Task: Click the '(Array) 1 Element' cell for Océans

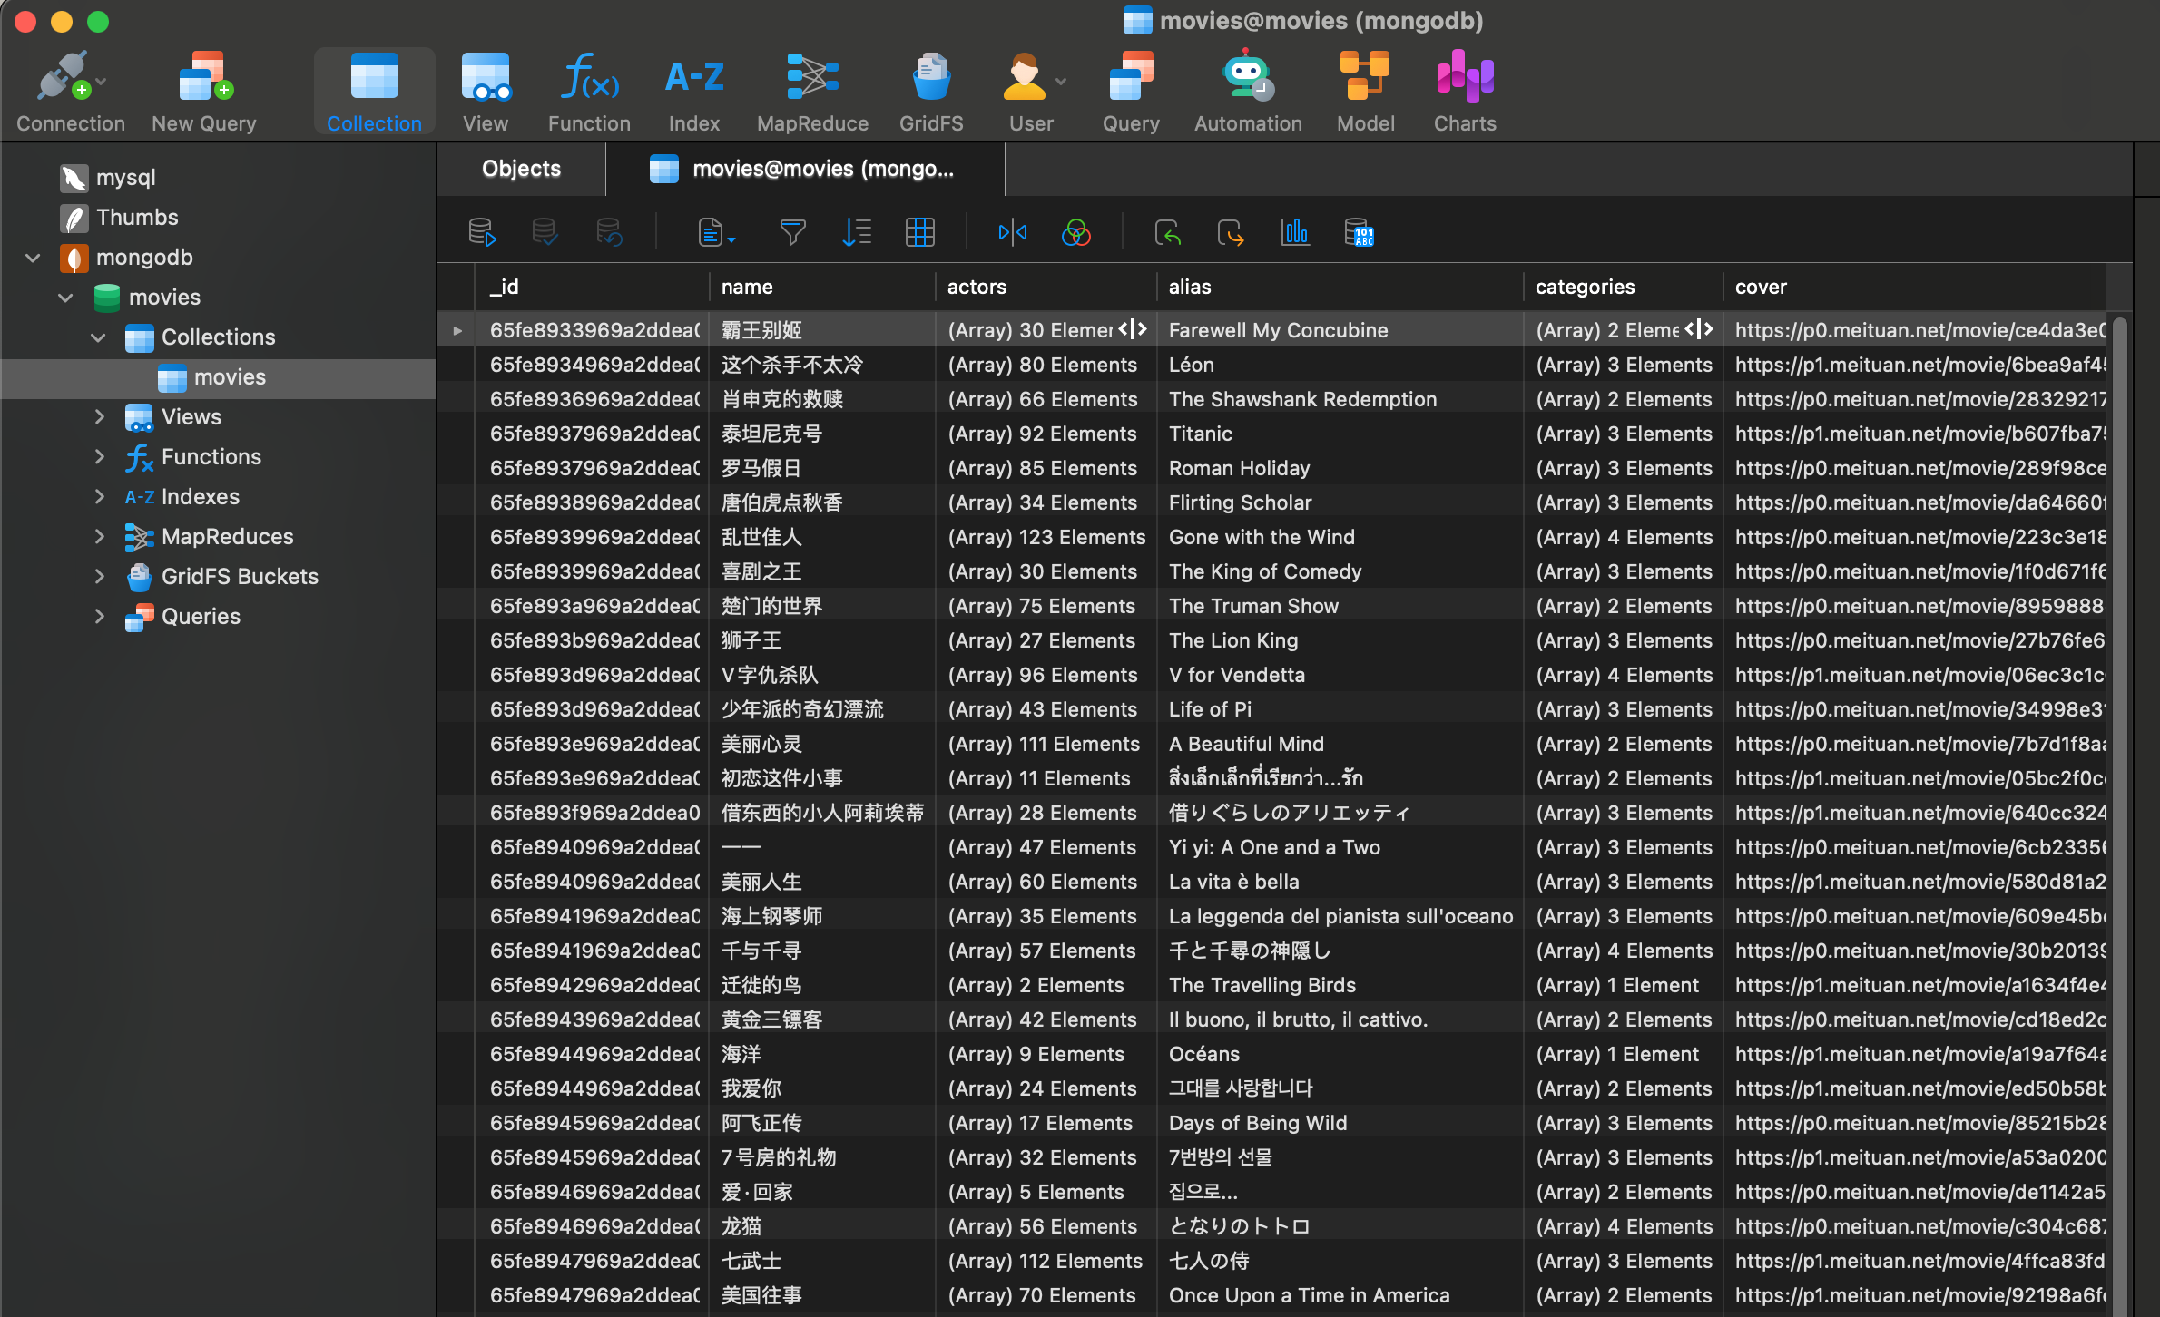Action: click(1623, 1054)
